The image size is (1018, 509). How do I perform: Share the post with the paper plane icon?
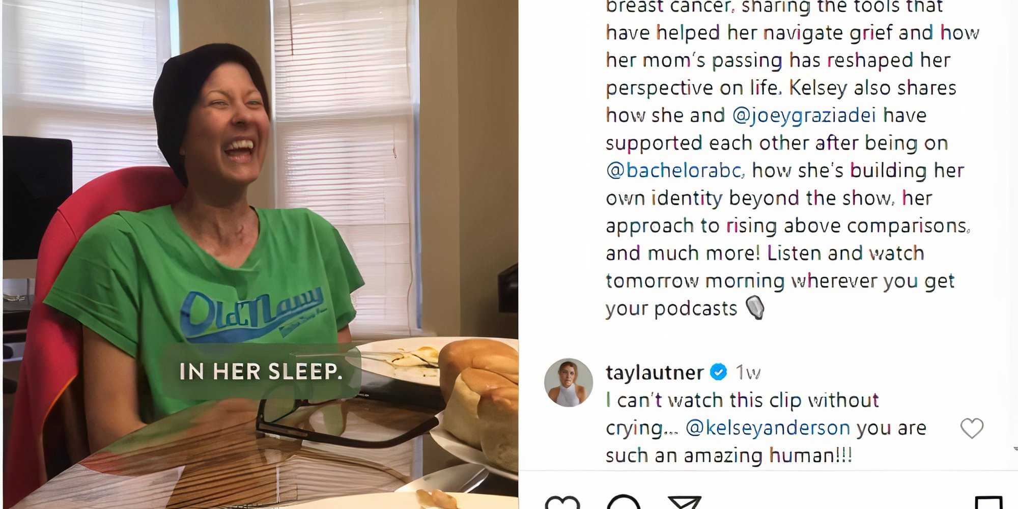click(685, 502)
